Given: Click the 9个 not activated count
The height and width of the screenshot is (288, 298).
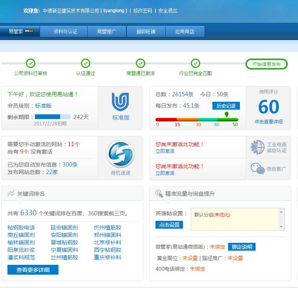Looking at the screenshot, I should click(24, 152).
